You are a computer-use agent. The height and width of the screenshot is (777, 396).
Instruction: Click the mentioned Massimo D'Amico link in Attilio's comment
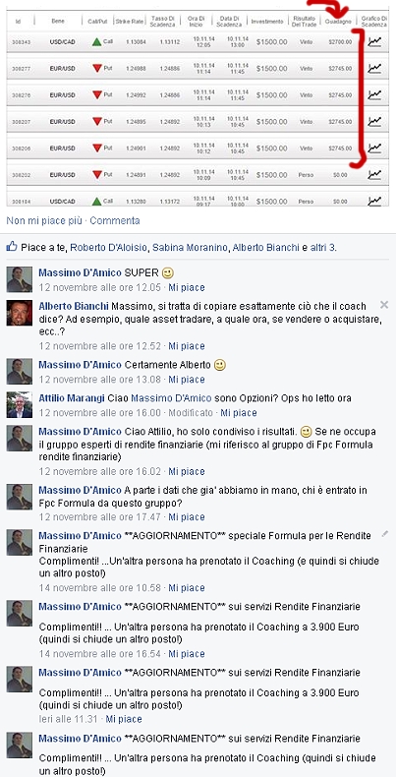[x=171, y=398]
